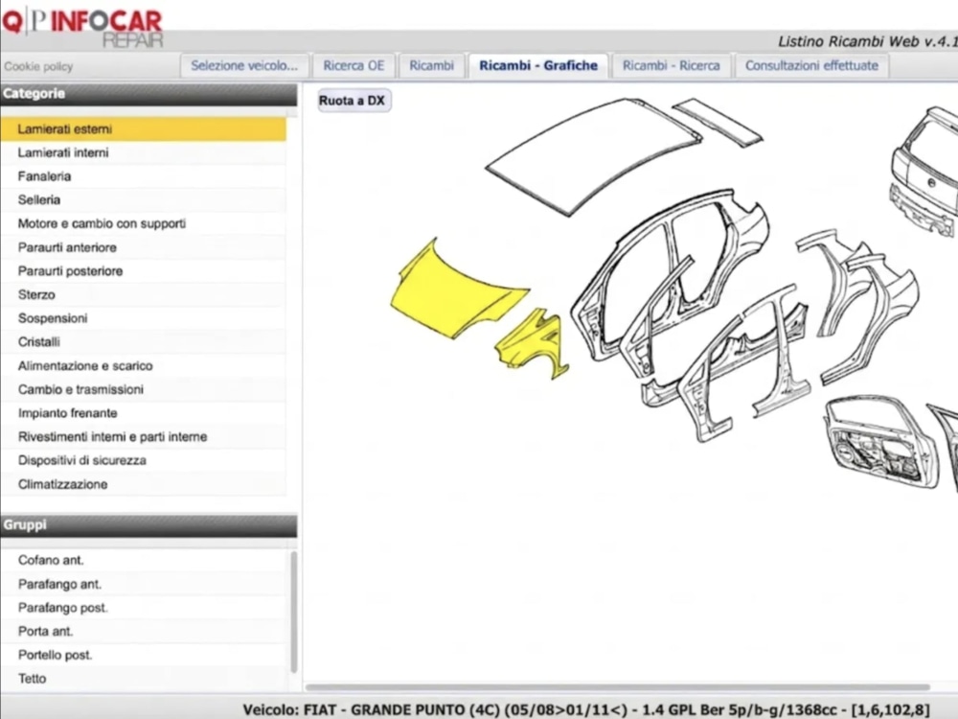Go to the Ricambi - Ricerca tab
This screenshot has height=719, width=958.
pyautogui.click(x=671, y=66)
